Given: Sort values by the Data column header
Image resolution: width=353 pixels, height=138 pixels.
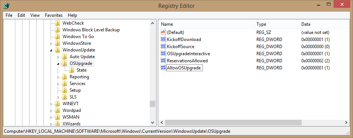Looking at the screenshot, I should pos(324,24).
